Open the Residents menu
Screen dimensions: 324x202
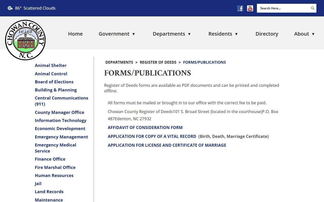[220, 34]
